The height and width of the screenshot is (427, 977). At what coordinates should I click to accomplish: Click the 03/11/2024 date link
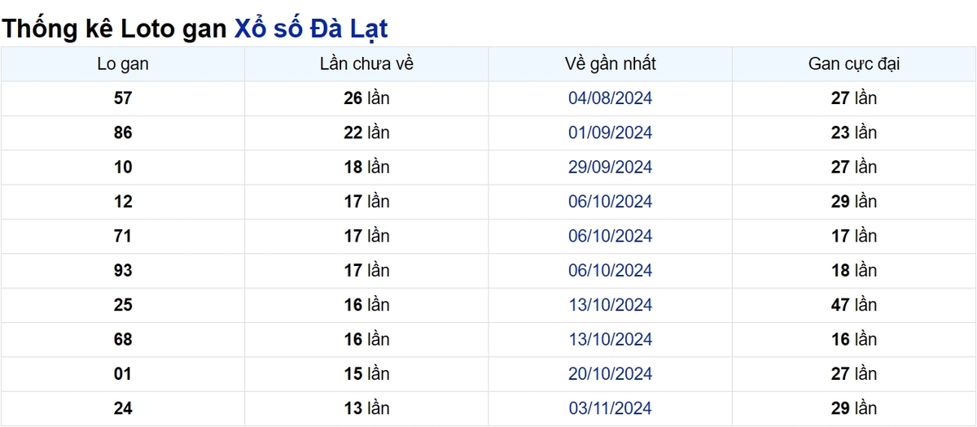[610, 408]
